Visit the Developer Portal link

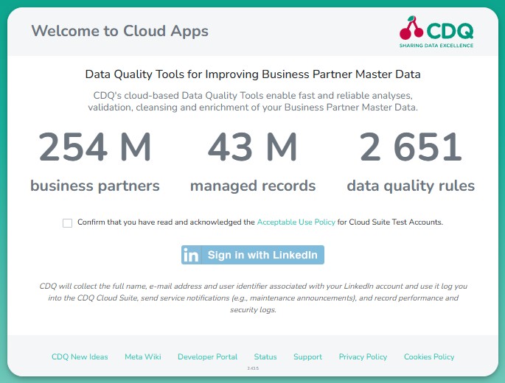pyautogui.click(x=208, y=356)
